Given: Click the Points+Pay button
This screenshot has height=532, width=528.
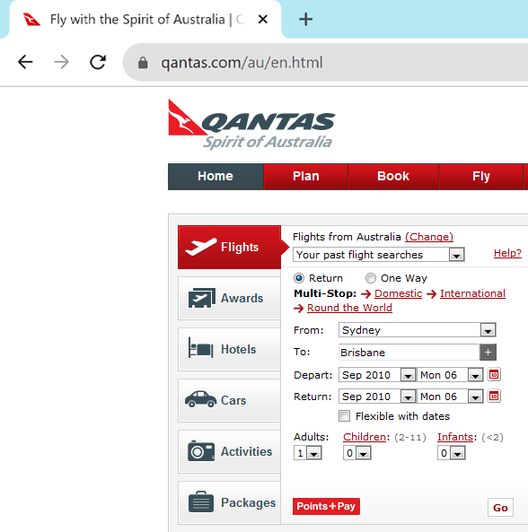Looking at the screenshot, I should click(326, 506).
